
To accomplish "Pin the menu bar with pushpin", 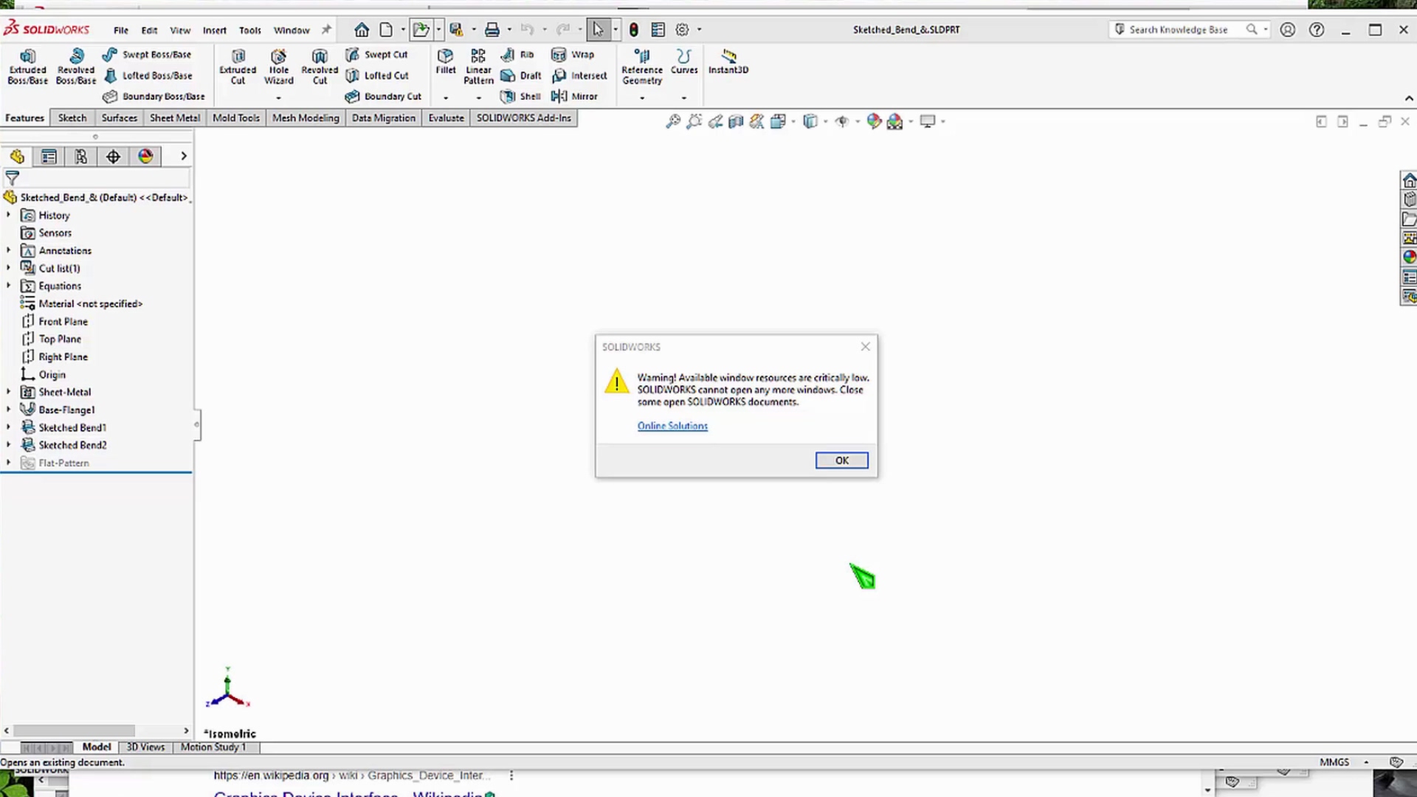I will point(326,30).
